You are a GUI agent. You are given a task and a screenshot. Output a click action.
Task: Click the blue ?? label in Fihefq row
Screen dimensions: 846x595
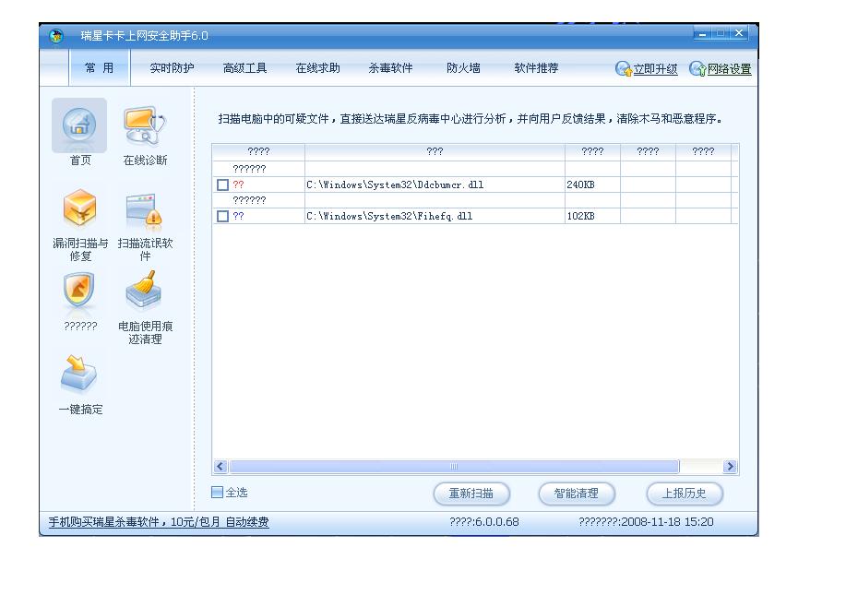[x=238, y=216]
